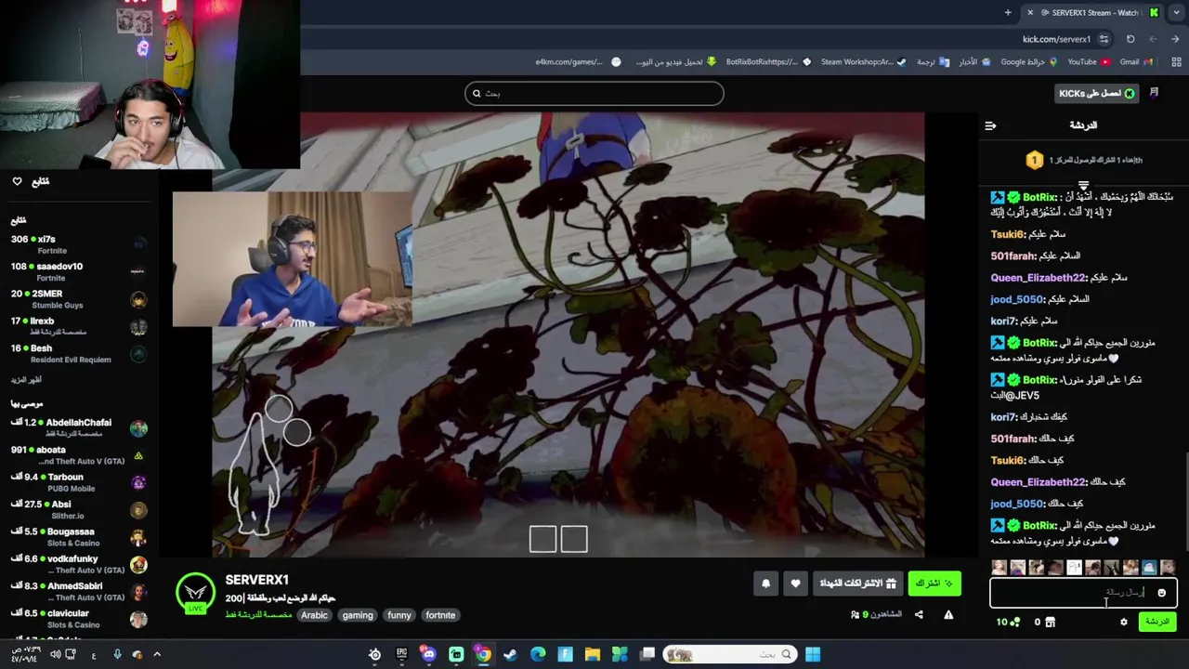1189x669 pixels.
Task: Open the e4km.com/games bookmark
Action: click(x=578, y=62)
